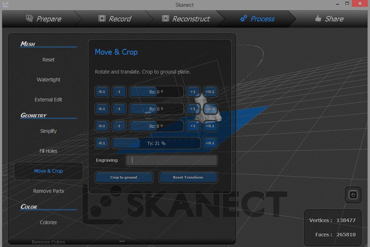Viewport: 370px width, 247px height.
Task: Select the Process tab
Action: pos(258,19)
